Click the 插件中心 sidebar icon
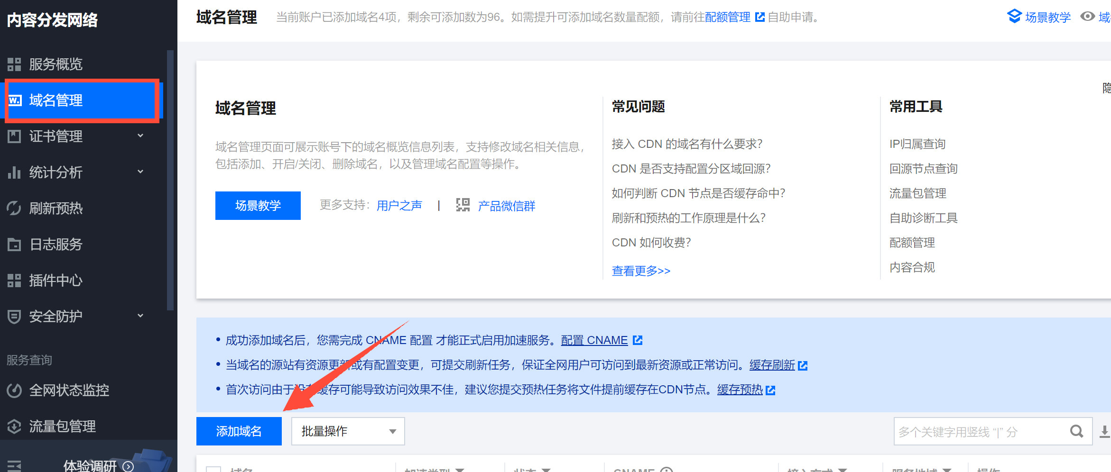Image resolution: width=1111 pixels, height=472 pixels. pos(14,280)
